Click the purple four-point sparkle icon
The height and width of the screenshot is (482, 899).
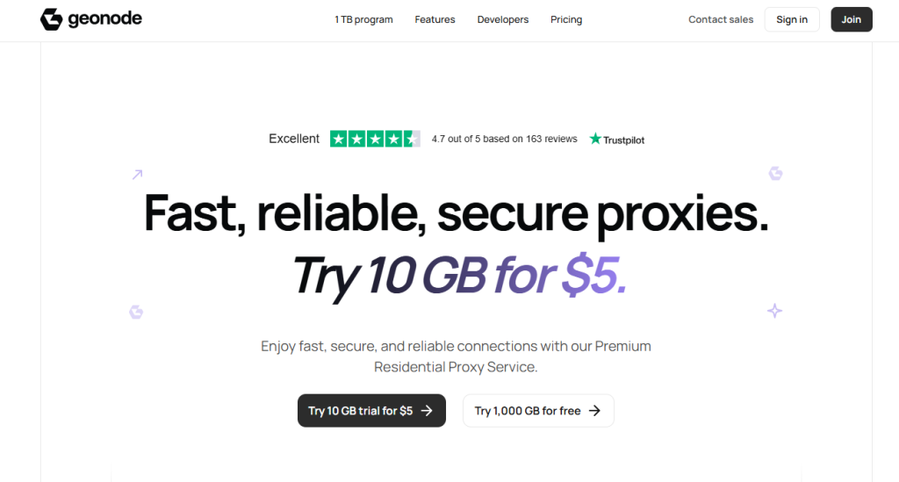click(774, 311)
